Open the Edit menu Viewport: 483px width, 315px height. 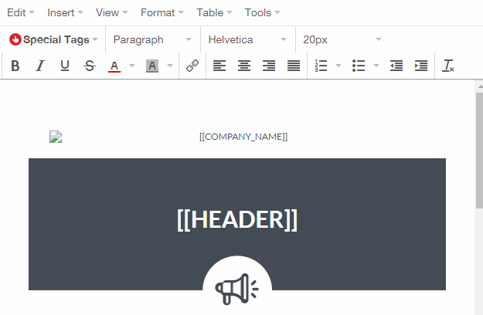21,12
